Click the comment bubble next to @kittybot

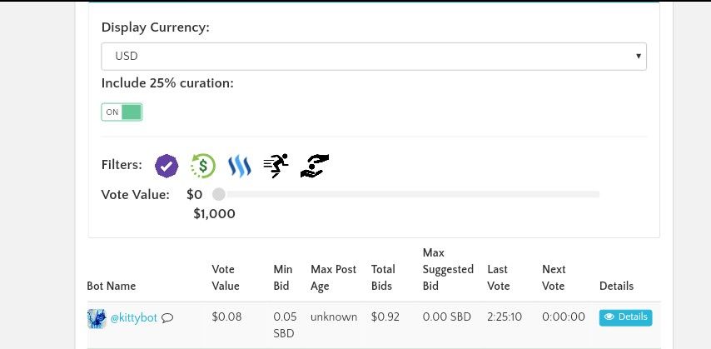pyautogui.click(x=167, y=317)
